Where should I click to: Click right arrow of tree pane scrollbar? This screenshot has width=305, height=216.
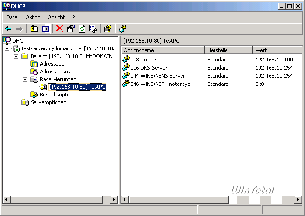(x=114, y=199)
